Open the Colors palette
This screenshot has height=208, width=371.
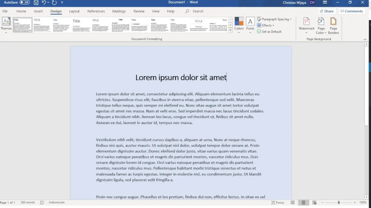[x=239, y=25]
